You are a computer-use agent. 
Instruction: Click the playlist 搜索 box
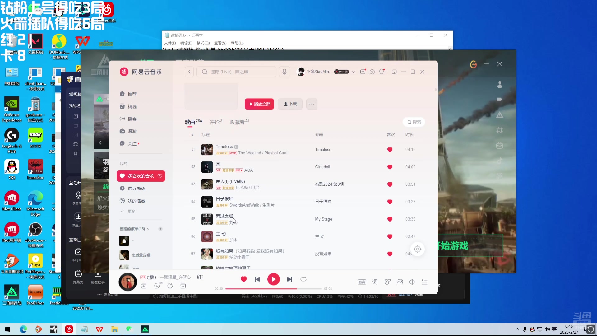[x=414, y=122]
